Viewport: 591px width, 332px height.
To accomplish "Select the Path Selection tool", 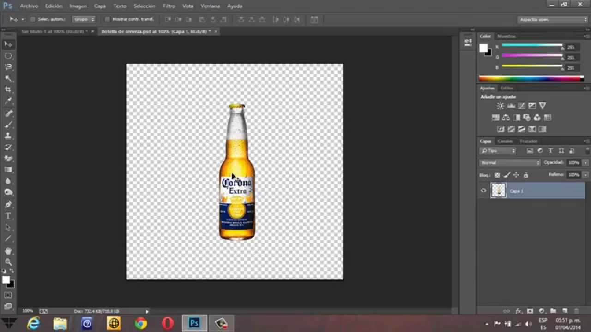I will click(x=8, y=227).
